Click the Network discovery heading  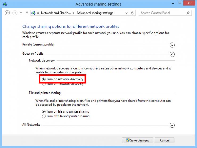[x=42, y=61]
